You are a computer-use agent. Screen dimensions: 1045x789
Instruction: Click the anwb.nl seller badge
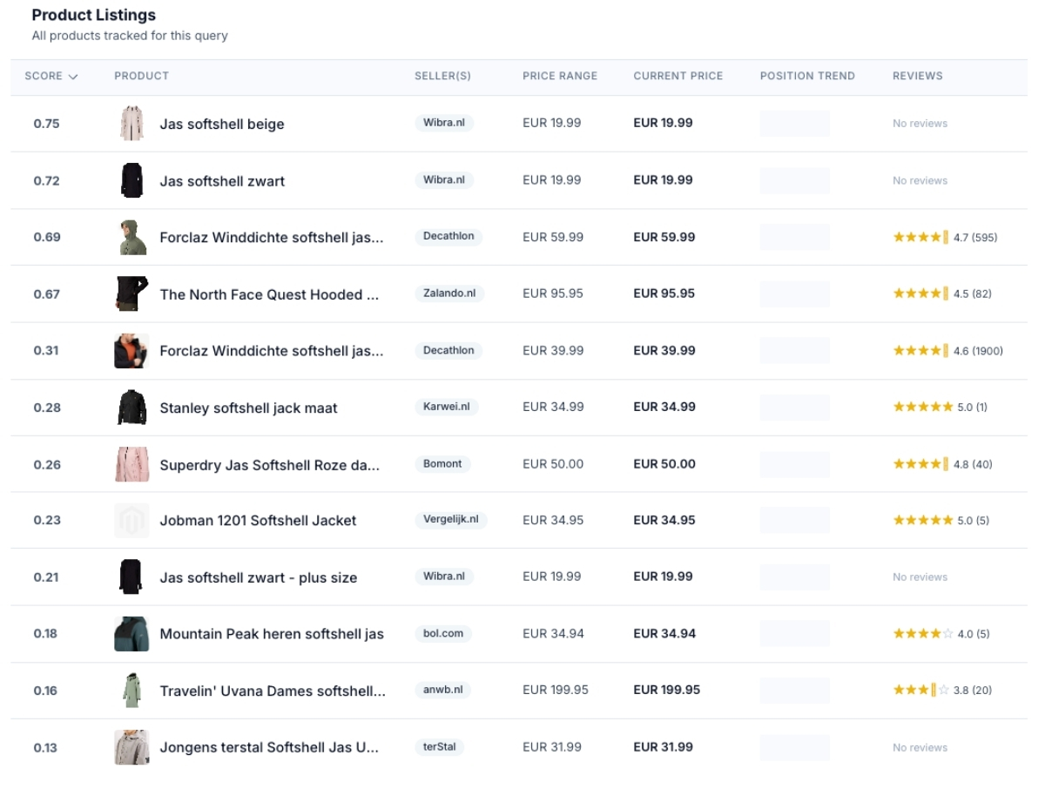pyautogui.click(x=443, y=690)
